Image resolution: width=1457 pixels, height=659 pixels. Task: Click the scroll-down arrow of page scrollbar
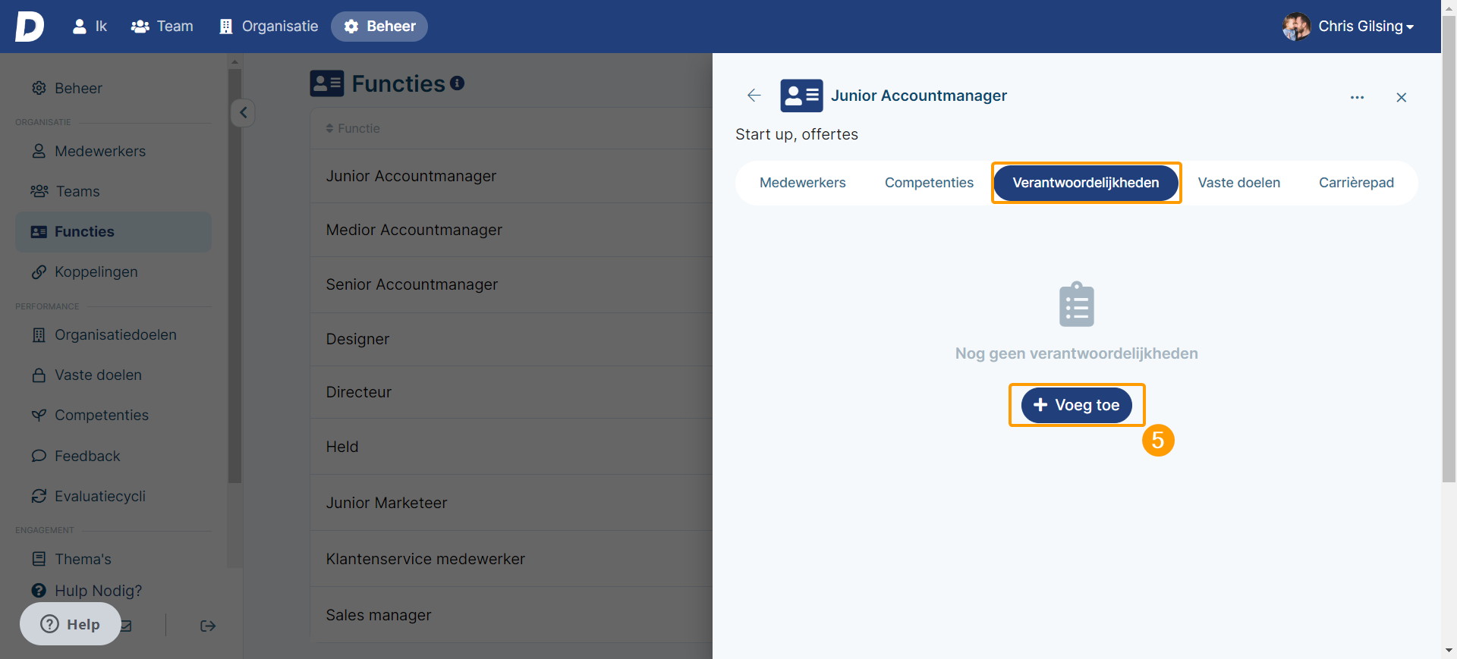(1449, 651)
